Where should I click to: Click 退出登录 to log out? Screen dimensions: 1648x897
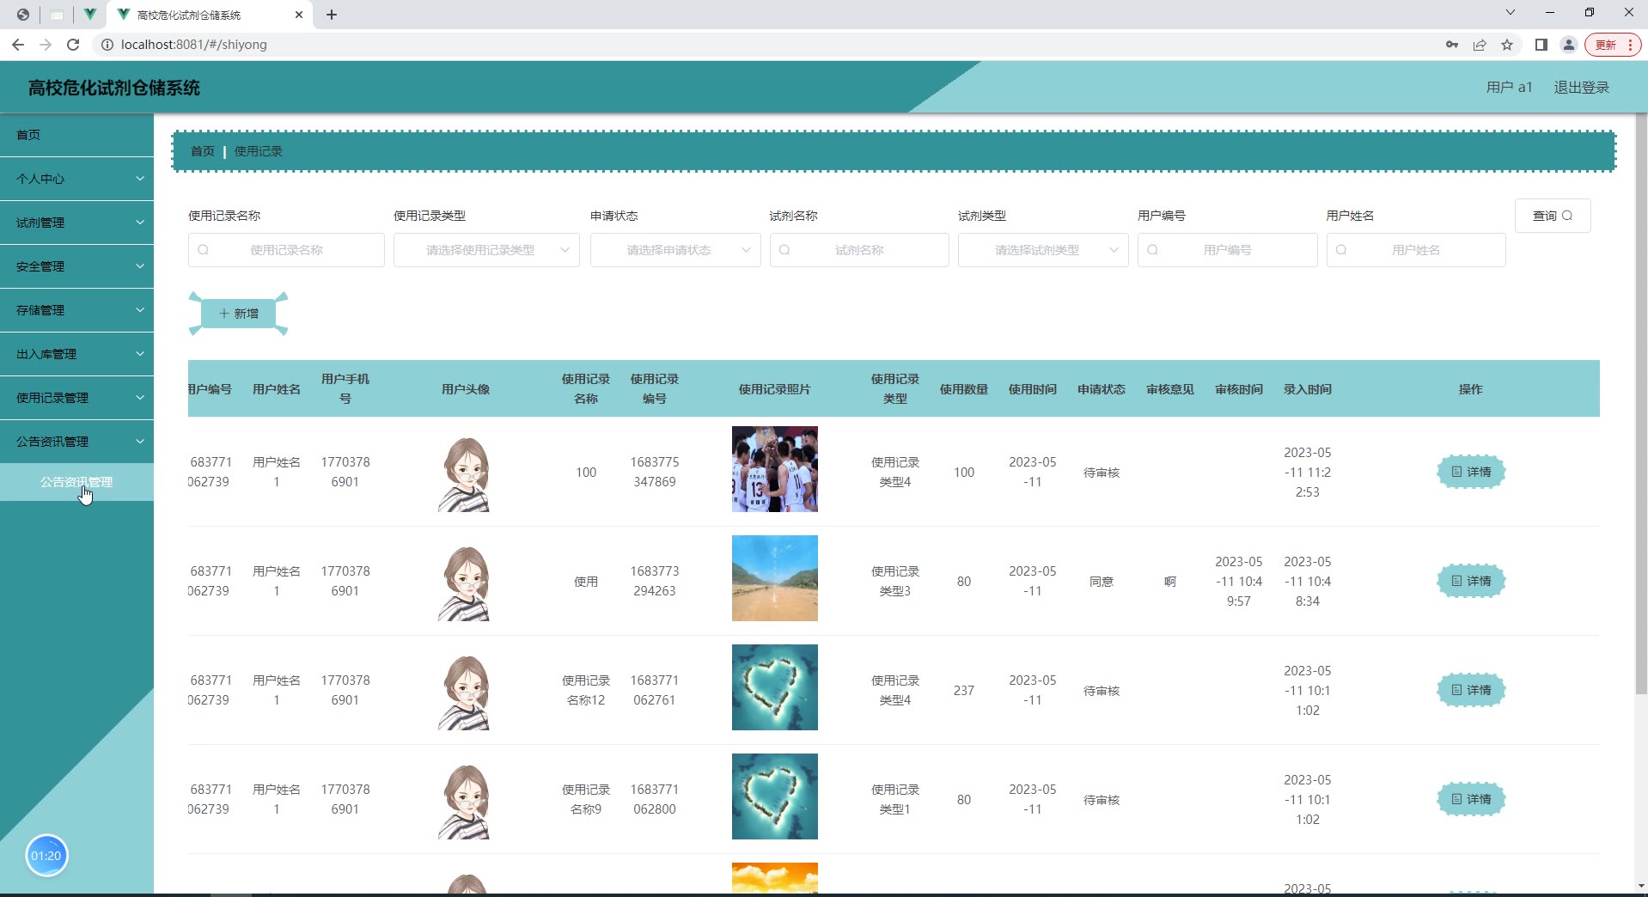1581,88
